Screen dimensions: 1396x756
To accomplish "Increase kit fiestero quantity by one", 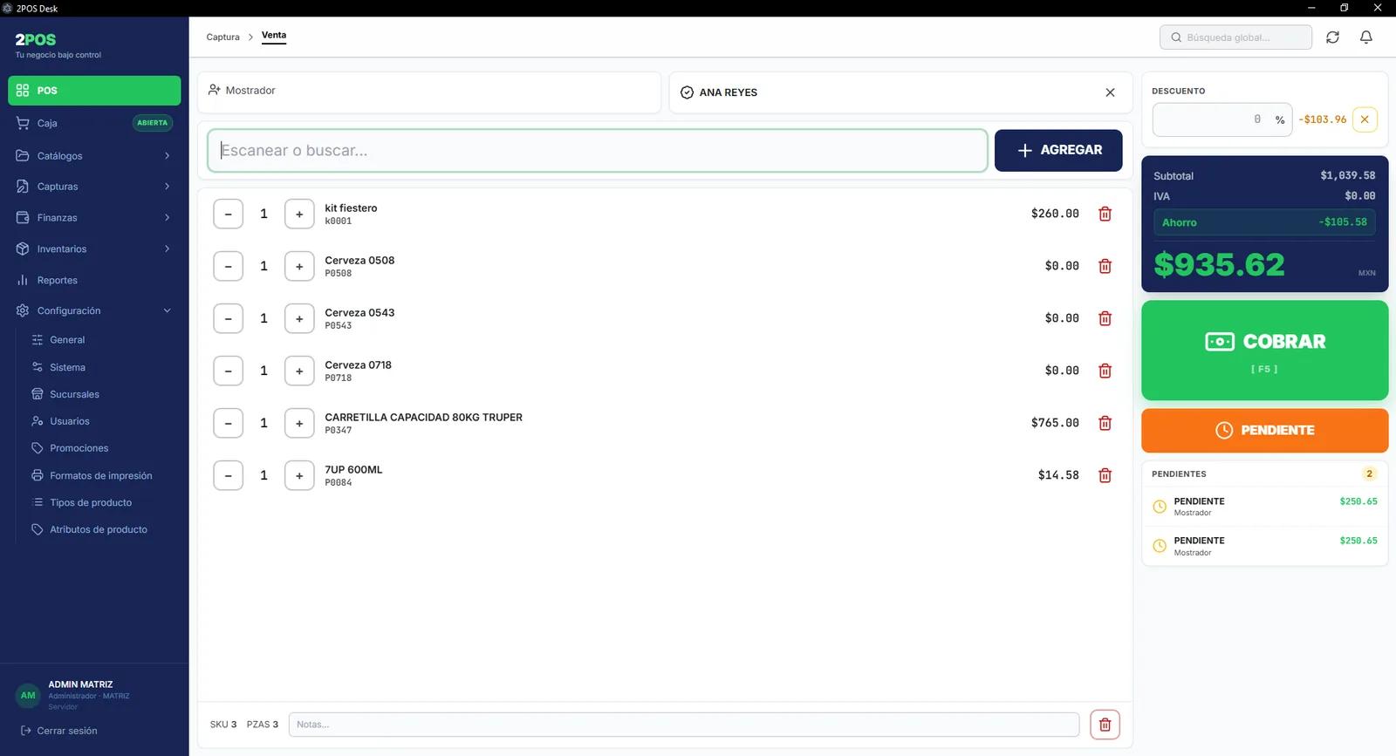I will pyautogui.click(x=299, y=214).
